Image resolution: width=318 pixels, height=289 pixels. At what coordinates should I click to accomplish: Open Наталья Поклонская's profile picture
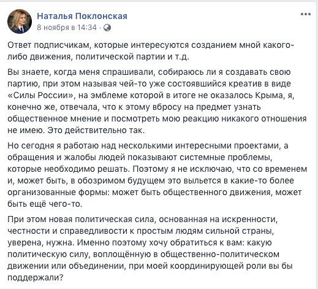tap(20, 21)
